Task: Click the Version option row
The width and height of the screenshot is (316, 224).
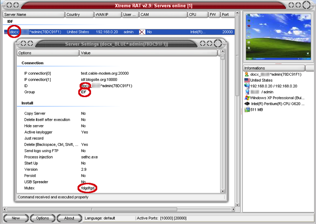Action: [119, 169]
